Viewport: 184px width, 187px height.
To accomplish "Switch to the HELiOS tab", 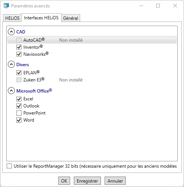I will click(12, 18).
